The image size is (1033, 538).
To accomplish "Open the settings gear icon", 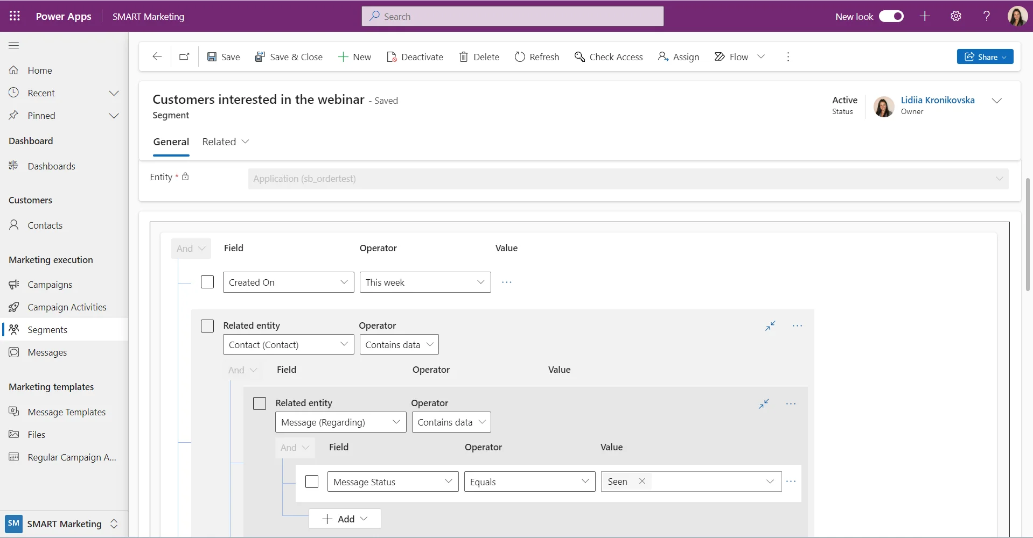I will [955, 16].
